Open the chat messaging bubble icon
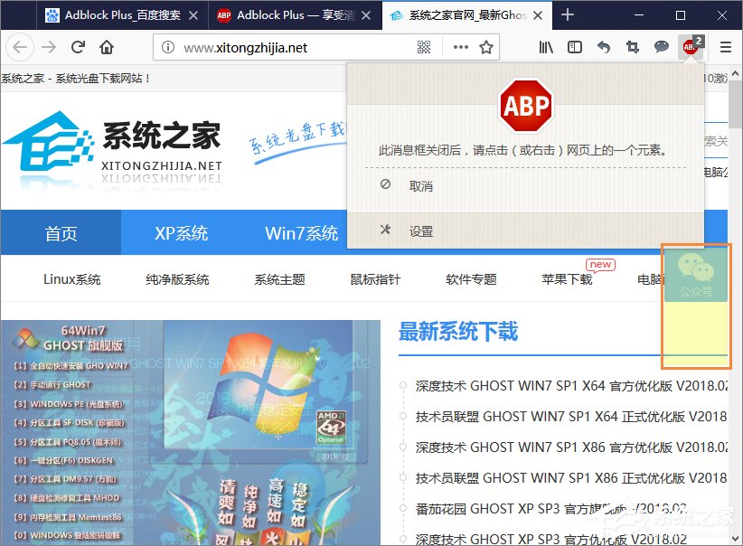The height and width of the screenshot is (546, 743). 663,46
